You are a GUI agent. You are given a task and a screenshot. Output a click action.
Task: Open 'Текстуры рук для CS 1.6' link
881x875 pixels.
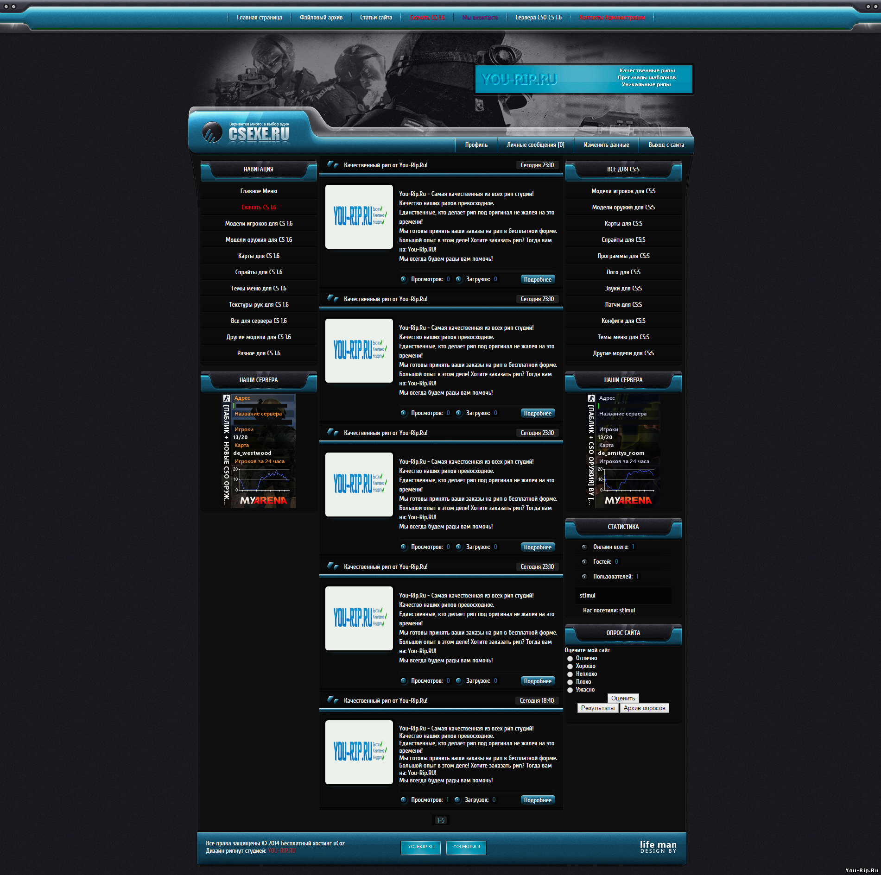259,305
